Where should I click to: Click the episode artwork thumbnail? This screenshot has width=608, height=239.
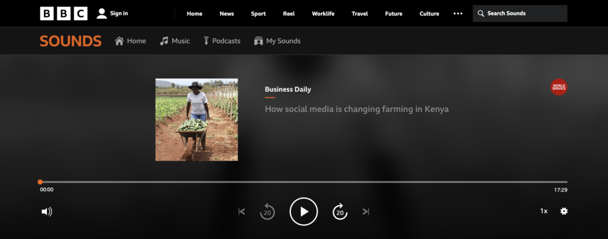(x=197, y=120)
